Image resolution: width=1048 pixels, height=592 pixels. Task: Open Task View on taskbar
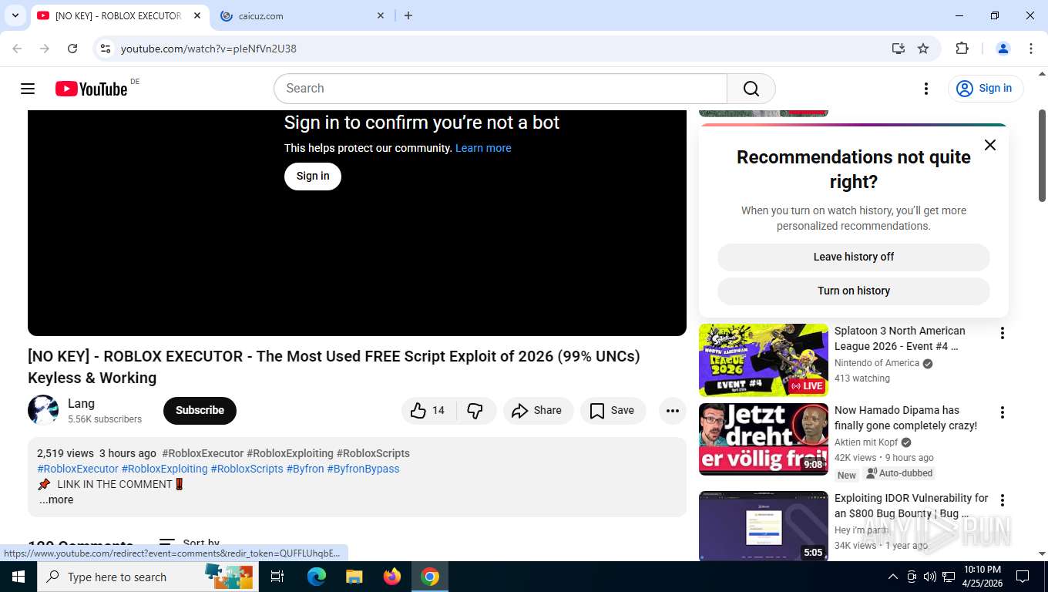point(277,577)
